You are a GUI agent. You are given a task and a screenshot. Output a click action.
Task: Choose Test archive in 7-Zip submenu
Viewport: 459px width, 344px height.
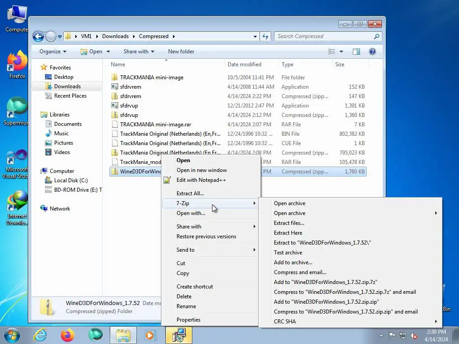tap(350, 253)
